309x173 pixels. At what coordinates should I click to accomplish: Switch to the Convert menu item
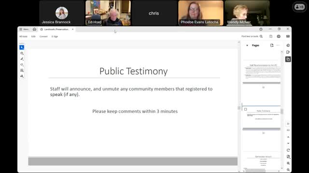43,37
